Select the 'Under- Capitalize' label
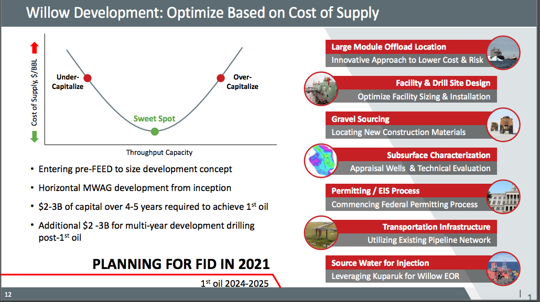Image resolution: width=540 pixels, height=302 pixels. pyautogui.click(x=68, y=82)
